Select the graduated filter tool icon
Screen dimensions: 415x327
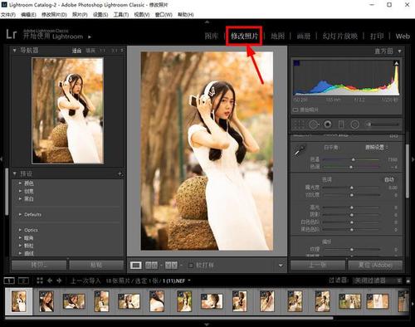pyautogui.click(x=341, y=124)
